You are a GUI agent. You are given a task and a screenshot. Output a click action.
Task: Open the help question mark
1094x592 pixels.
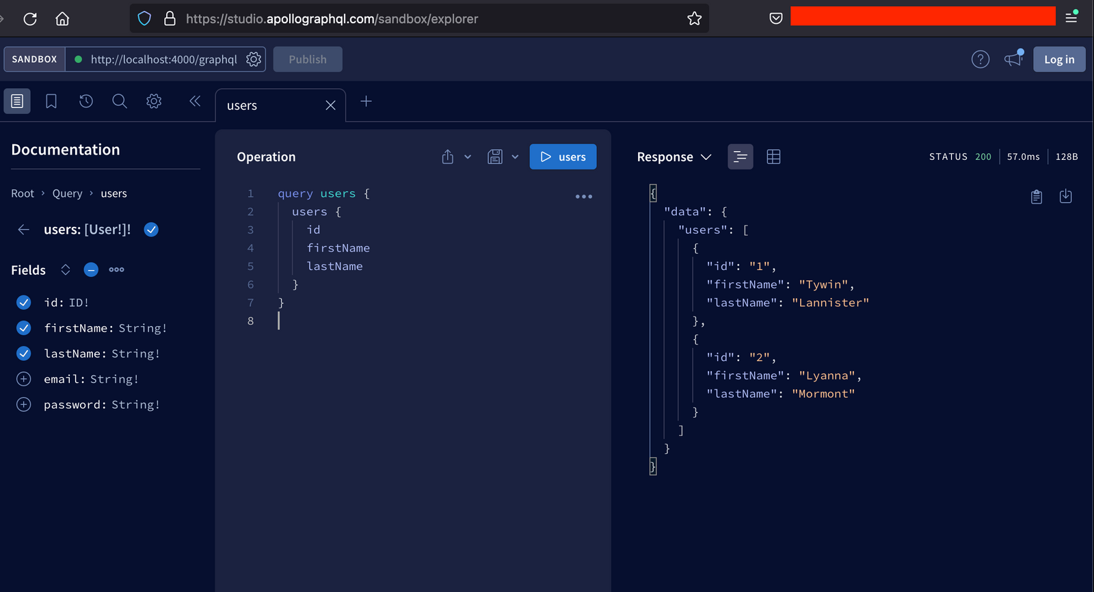[x=980, y=59]
